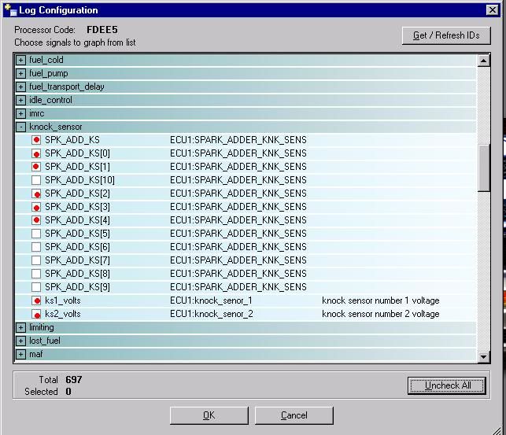Collapse the knock_sensor group
This screenshot has height=435, width=506.
[x=20, y=127]
